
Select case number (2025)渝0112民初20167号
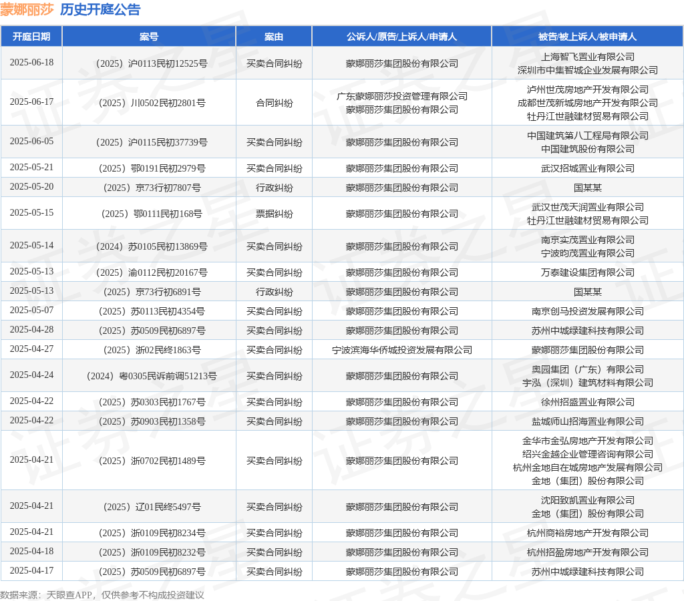click(x=152, y=272)
